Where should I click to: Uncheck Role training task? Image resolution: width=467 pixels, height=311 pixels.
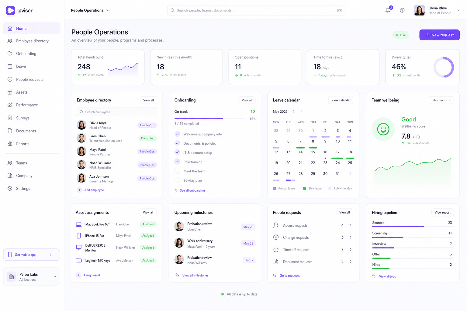[177, 162]
